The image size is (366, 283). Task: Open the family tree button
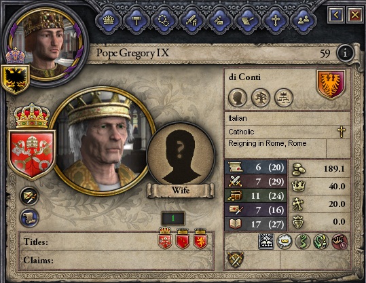pyautogui.click(x=261, y=98)
